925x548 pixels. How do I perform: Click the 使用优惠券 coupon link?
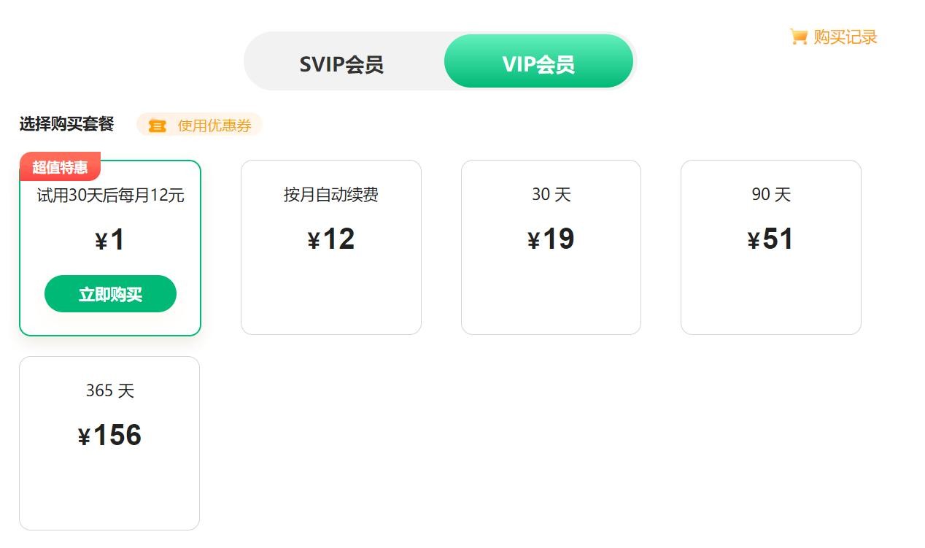214,126
